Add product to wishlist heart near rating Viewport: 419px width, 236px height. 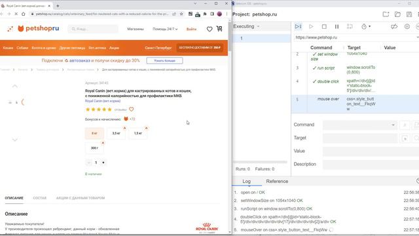coord(131,109)
